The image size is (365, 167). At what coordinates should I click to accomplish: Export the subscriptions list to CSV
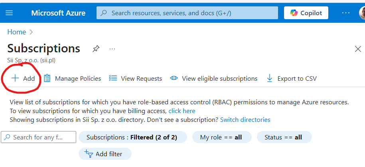pyautogui.click(x=292, y=78)
